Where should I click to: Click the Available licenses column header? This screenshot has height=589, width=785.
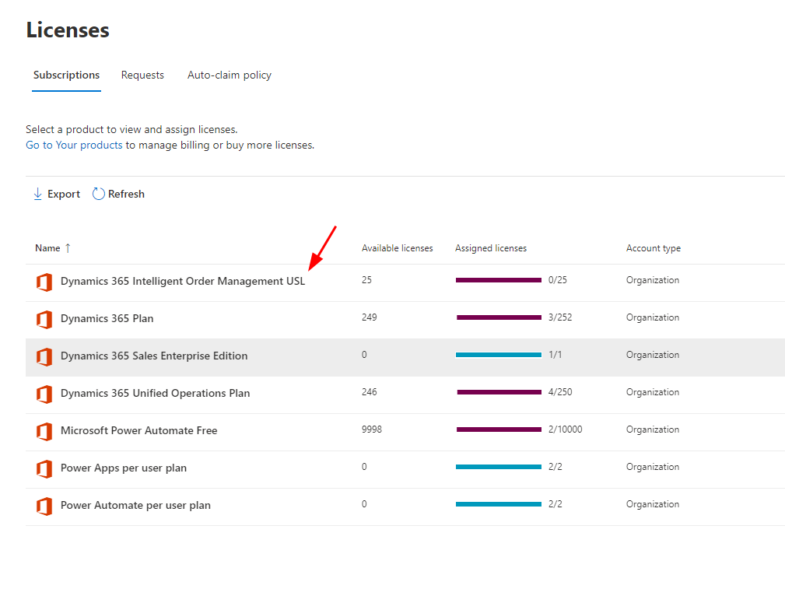tap(397, 247)
